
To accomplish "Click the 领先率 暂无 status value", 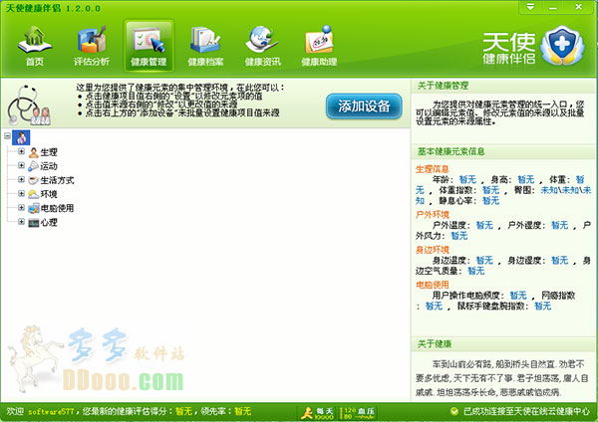I will tap(242, 411).
